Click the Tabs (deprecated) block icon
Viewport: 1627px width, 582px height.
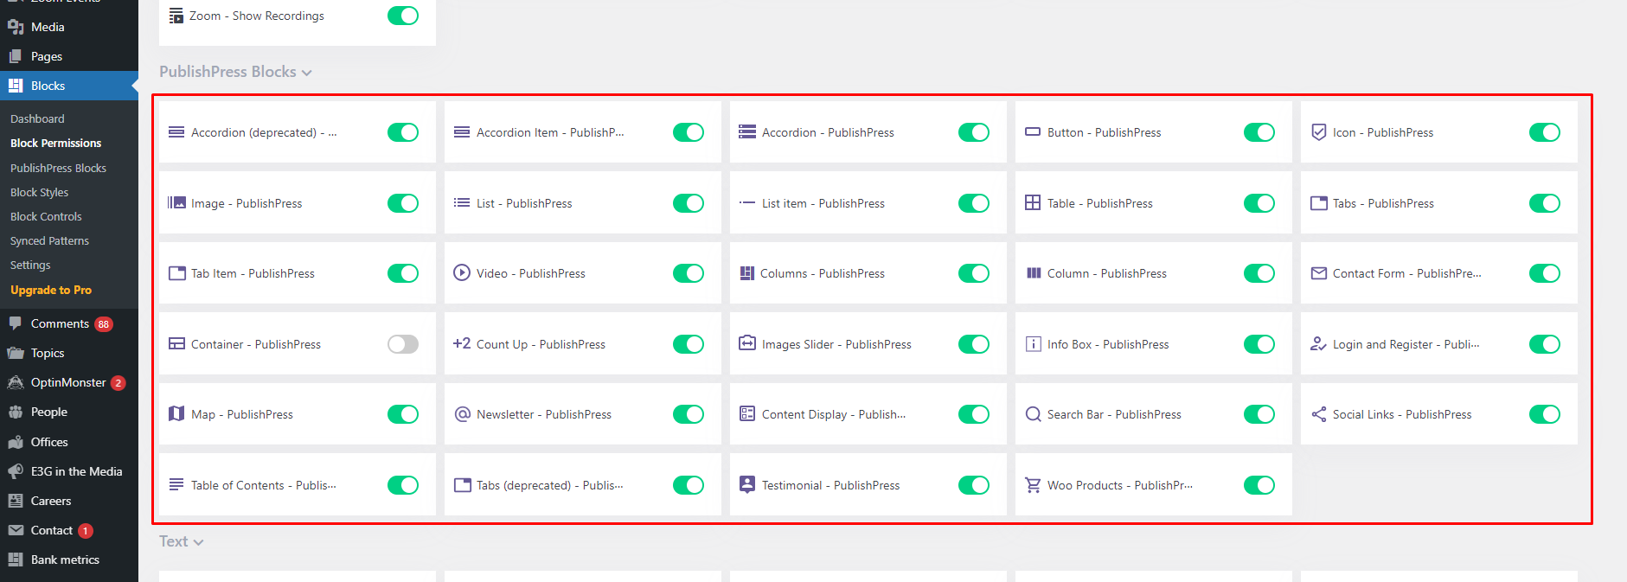(462, 485)
